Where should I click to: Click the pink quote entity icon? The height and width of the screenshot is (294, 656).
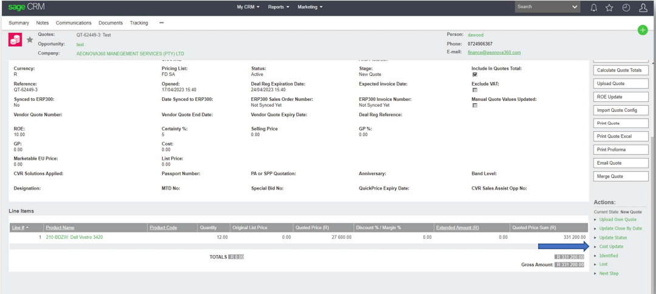tap(15, 39)
